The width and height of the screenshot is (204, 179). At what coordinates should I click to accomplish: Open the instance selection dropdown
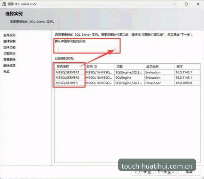pos(88,49)
